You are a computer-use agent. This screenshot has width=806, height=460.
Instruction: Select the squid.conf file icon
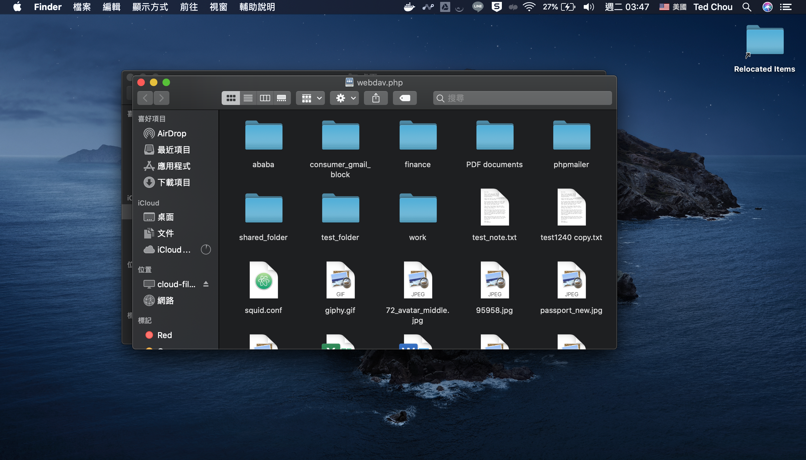(x=264, y=281)
